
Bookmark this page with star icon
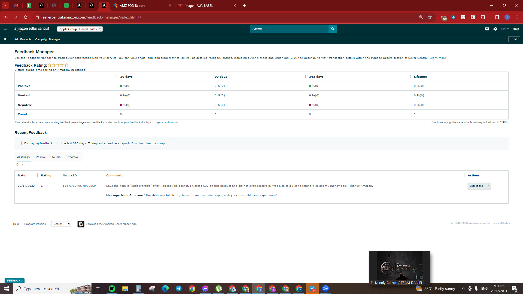click(x=430, y=17)
